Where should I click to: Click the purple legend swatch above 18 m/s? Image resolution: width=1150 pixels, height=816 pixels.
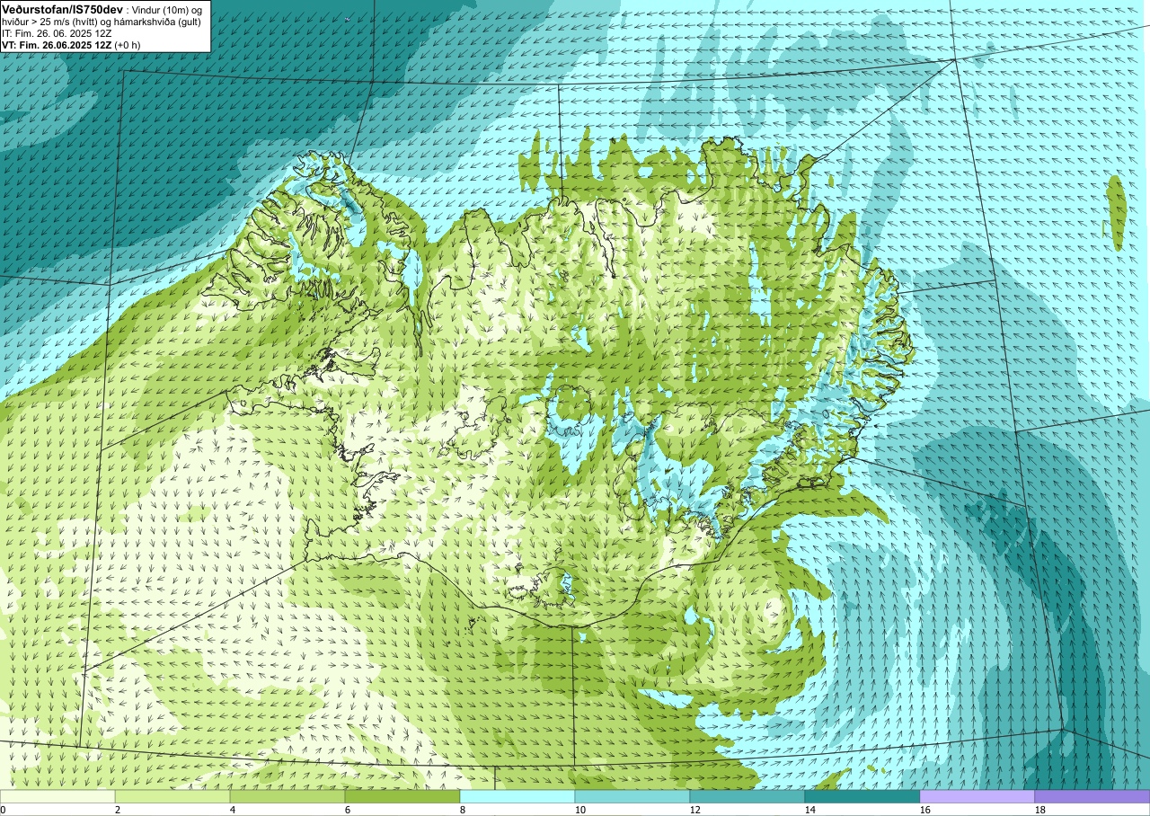tap(1092, 796)
